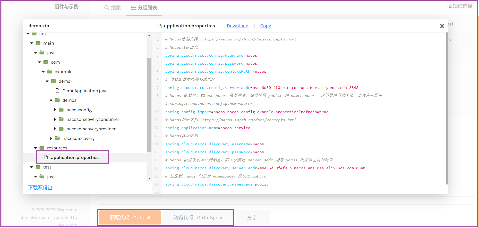The height and width of the screenshot is (228, 479).
Task: Click the demos folder icon
Action: [x=57, y=100]
